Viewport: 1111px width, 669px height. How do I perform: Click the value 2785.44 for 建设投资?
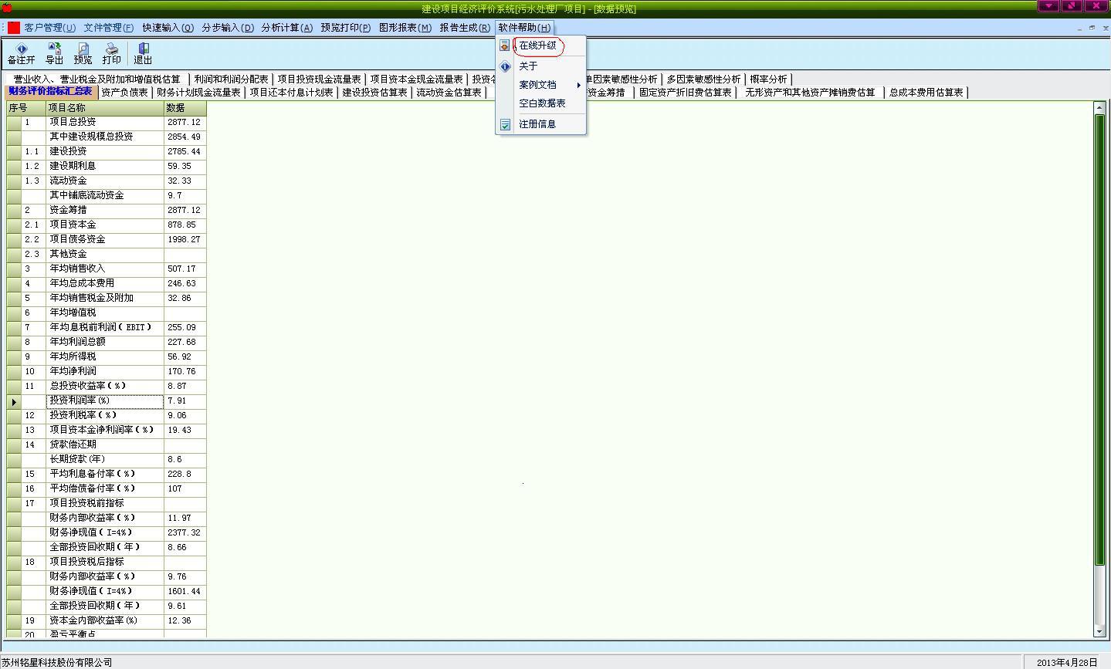coord(185,151)
